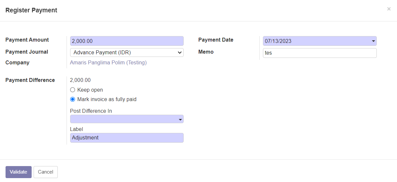Select the Keep open radio button
The width and height of the screenshot is (397, 182).
coord(73,90)
